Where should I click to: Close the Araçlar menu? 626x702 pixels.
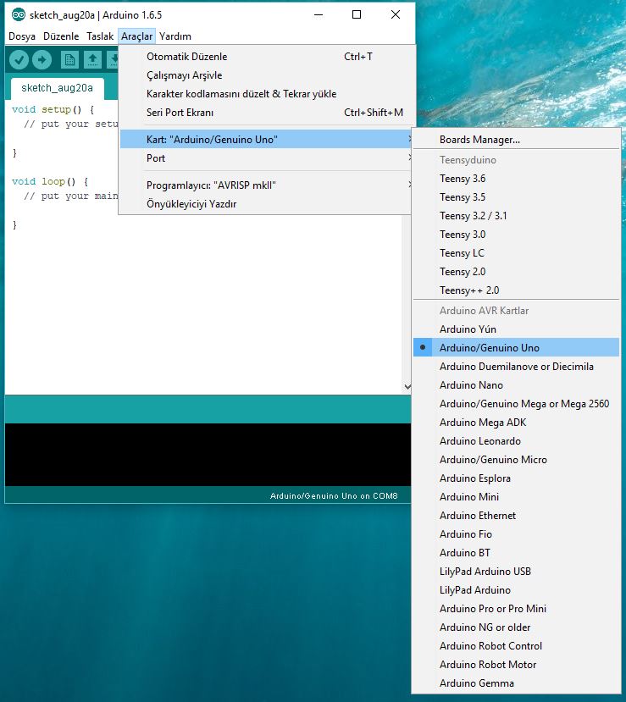(x=136, y=36)
